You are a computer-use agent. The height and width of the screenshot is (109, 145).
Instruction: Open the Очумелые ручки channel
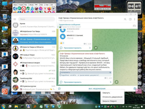pos(34,88)
